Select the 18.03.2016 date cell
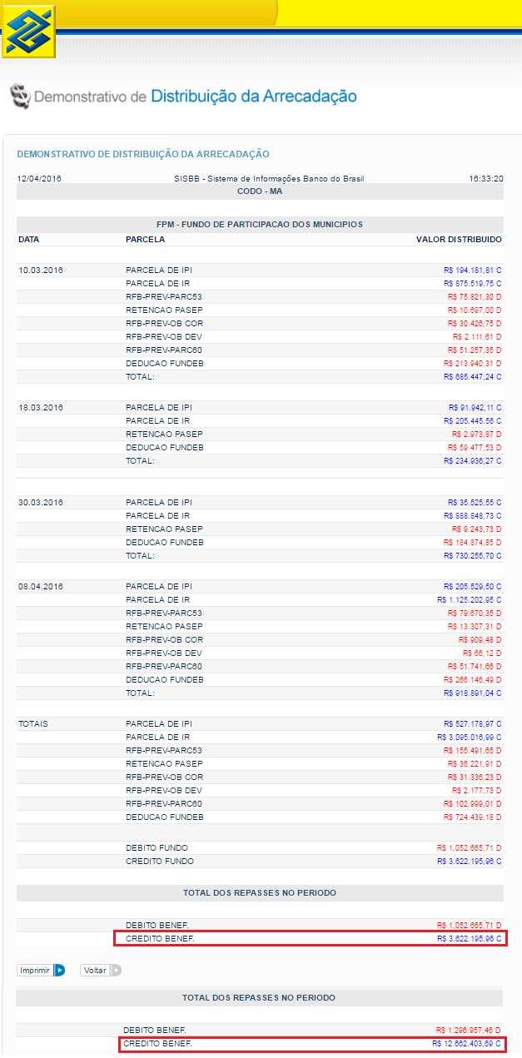 point(41,408)
